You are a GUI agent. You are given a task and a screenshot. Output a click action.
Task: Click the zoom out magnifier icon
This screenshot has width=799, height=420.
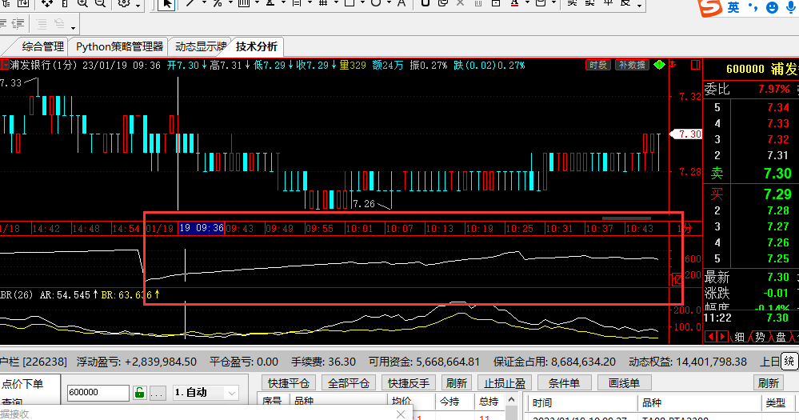tap(101, 3)
